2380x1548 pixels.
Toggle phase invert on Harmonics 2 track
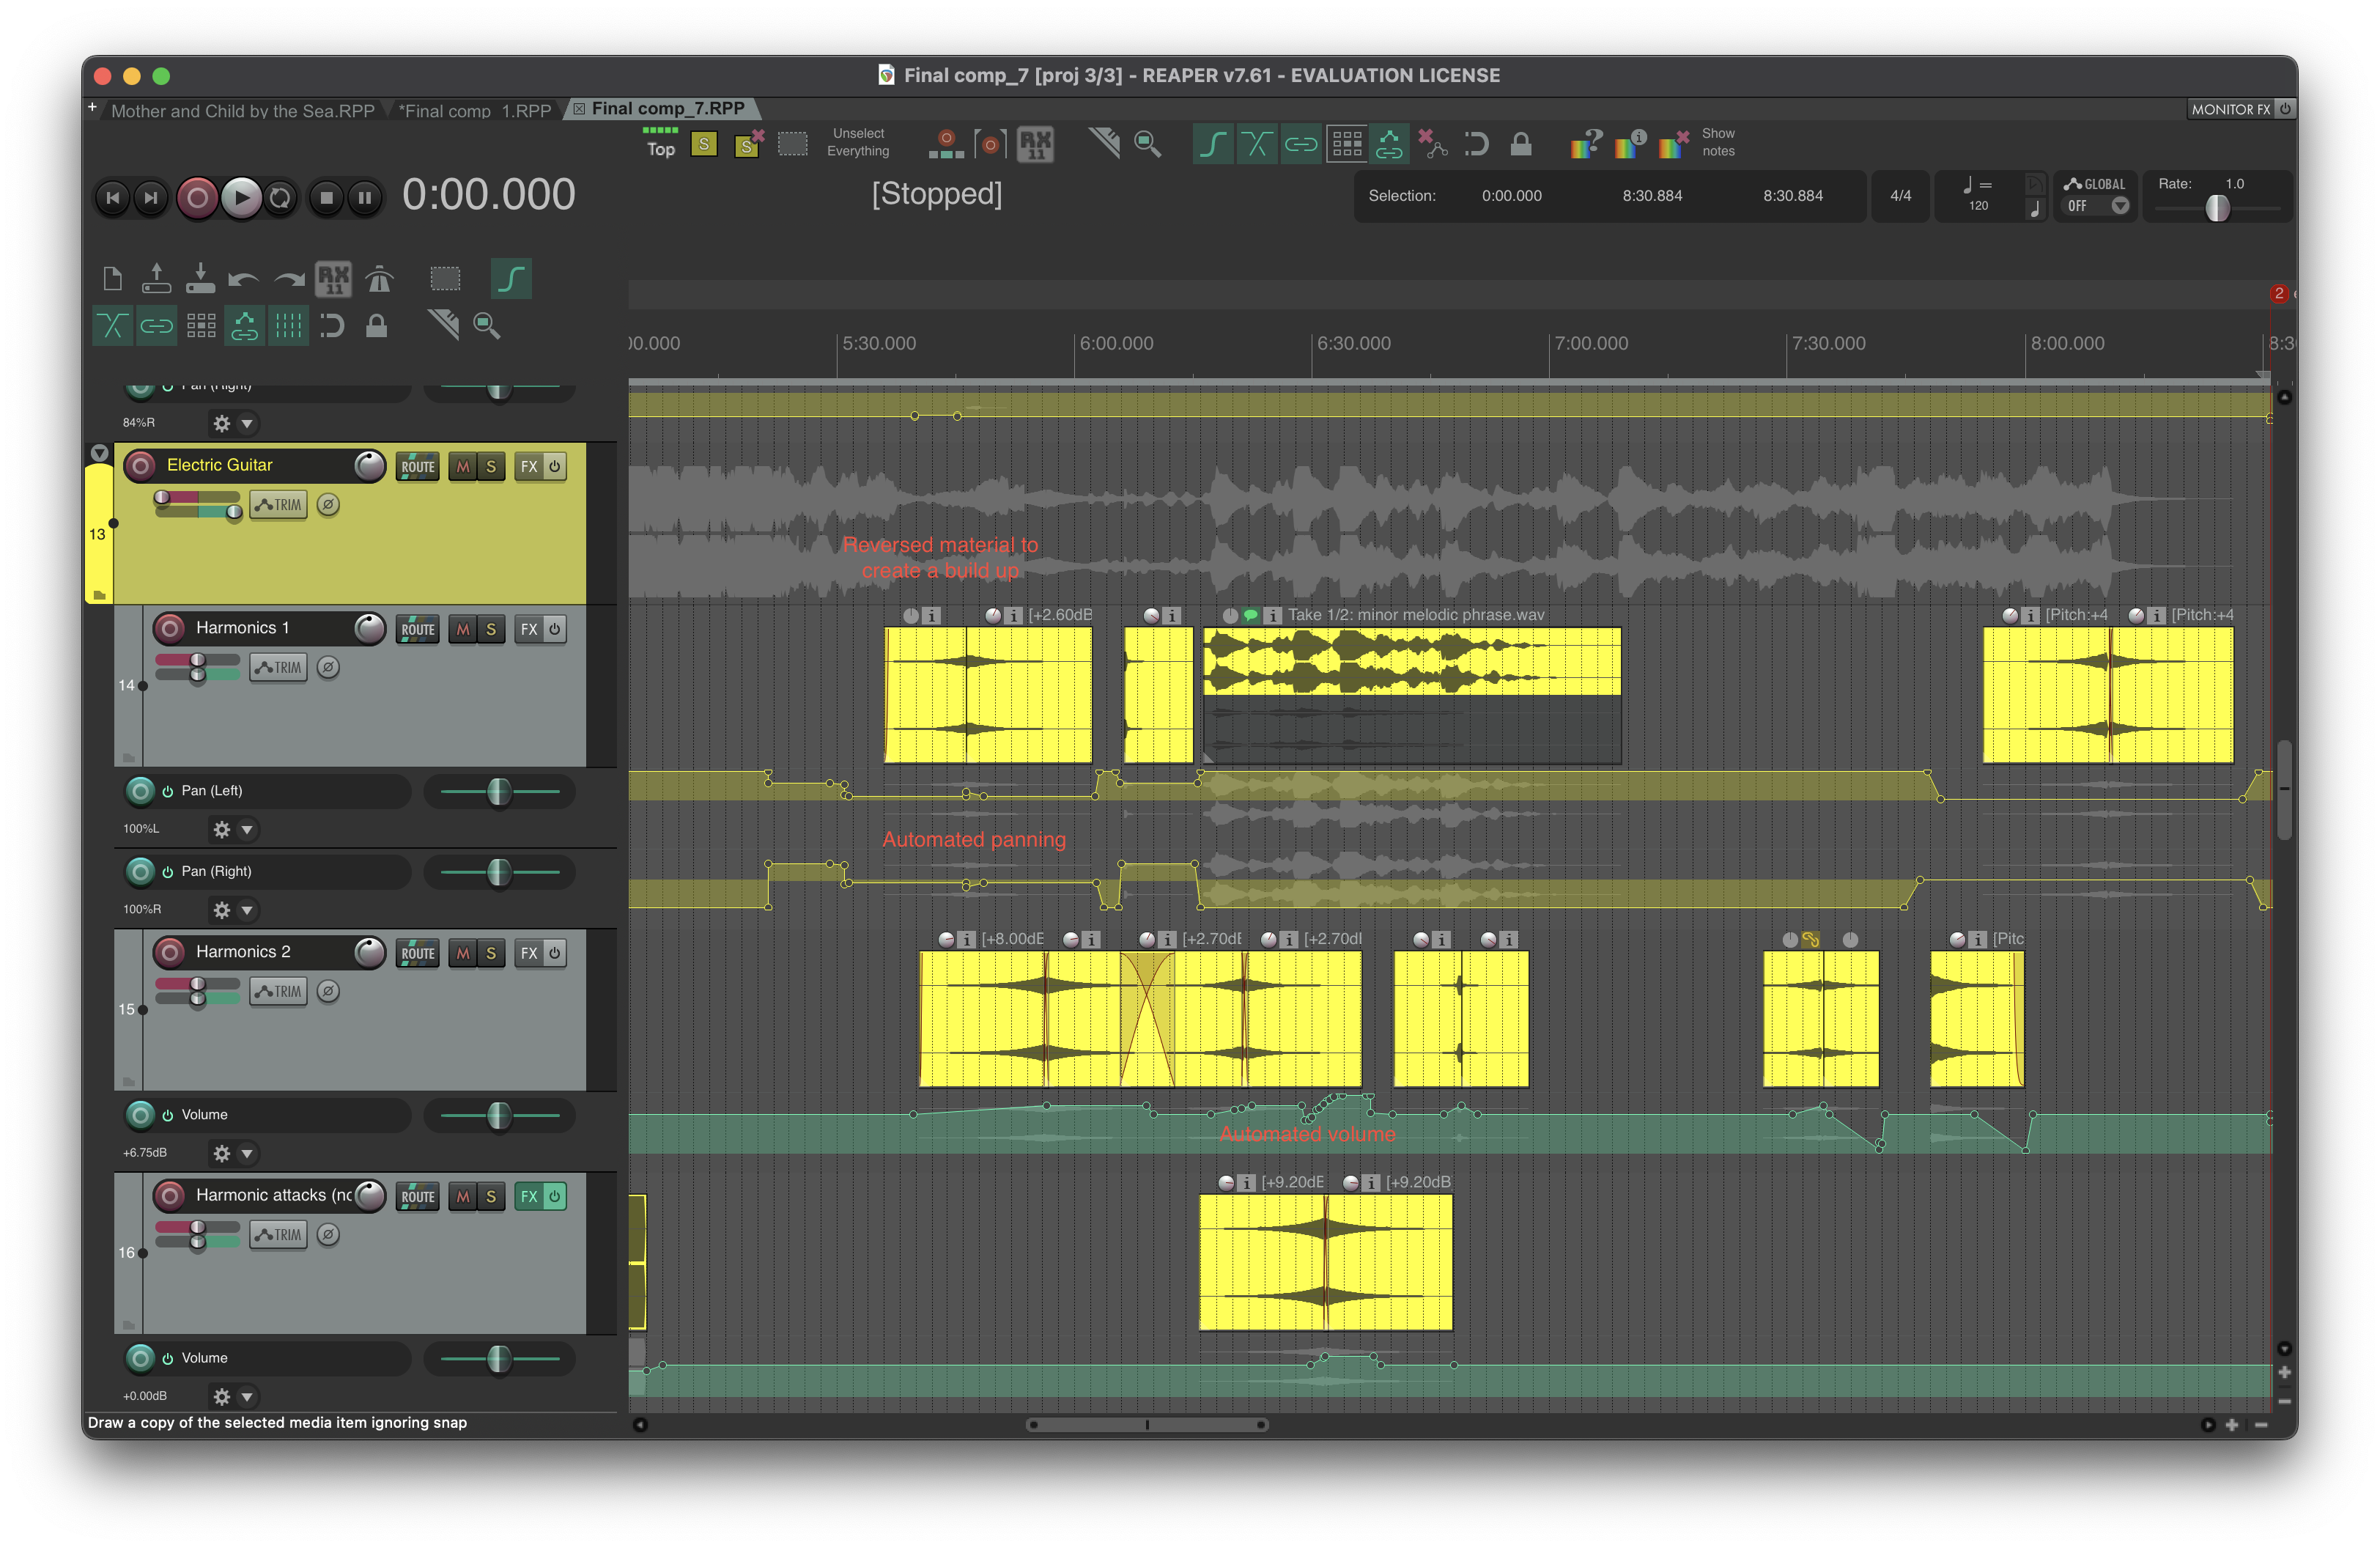[x=328, y=991]
